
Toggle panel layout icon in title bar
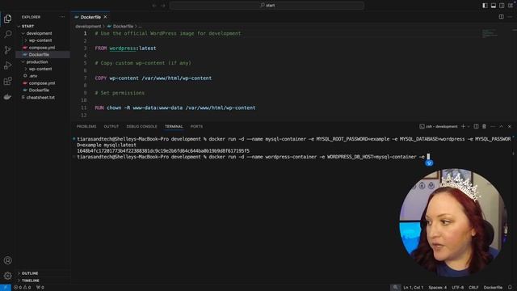(494, 6)
